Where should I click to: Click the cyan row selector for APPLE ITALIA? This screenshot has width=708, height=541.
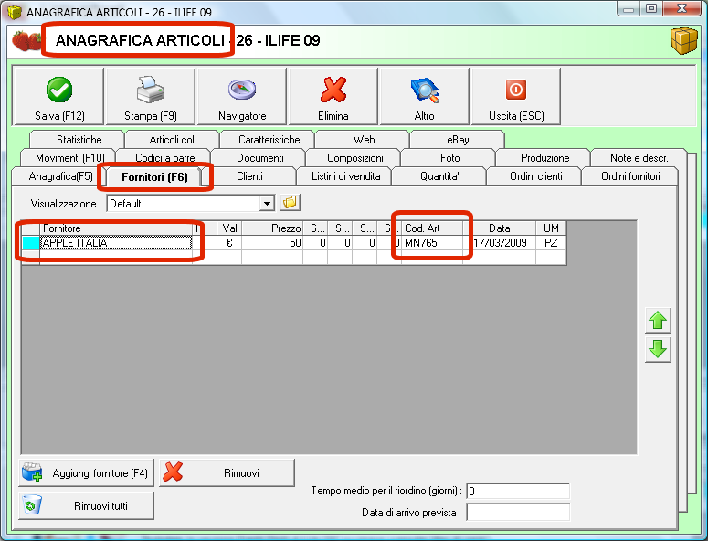31,243
